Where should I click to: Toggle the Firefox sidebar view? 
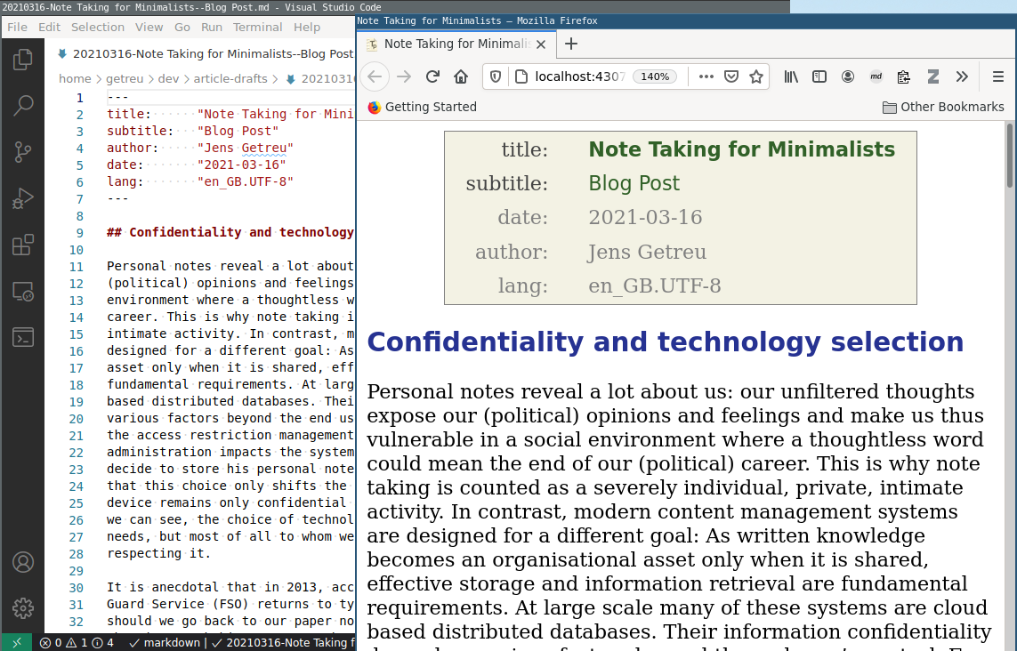[819, 76]
